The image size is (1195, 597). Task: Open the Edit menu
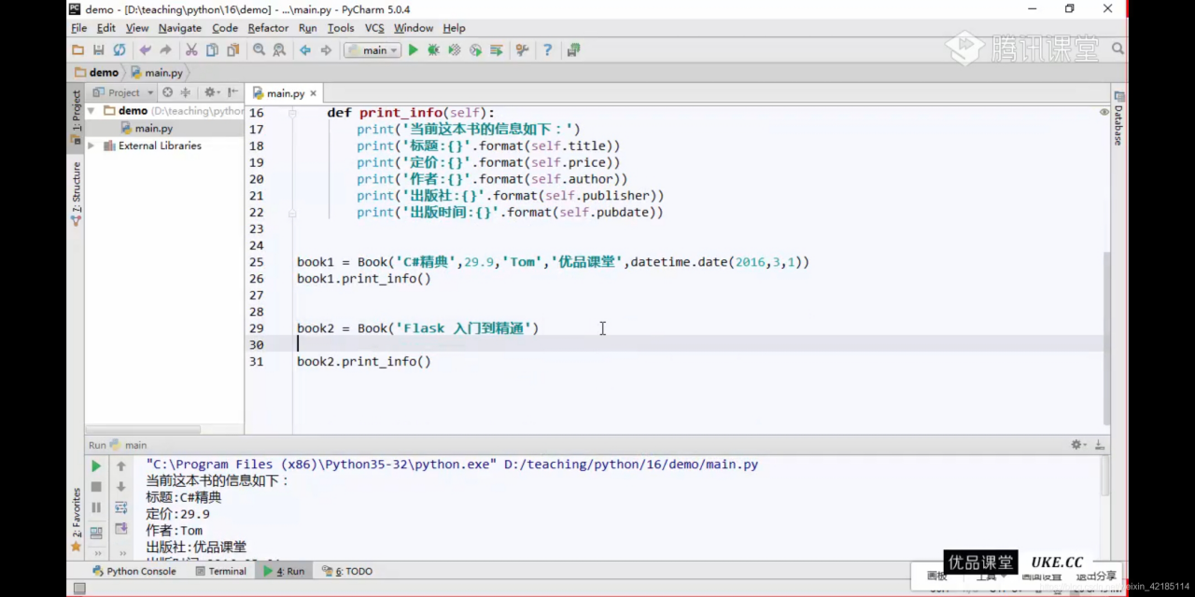pyautogui.click(x=106, y=28)
